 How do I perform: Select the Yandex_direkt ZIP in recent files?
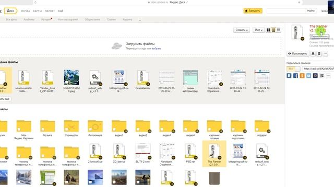[x=47, y=81]
